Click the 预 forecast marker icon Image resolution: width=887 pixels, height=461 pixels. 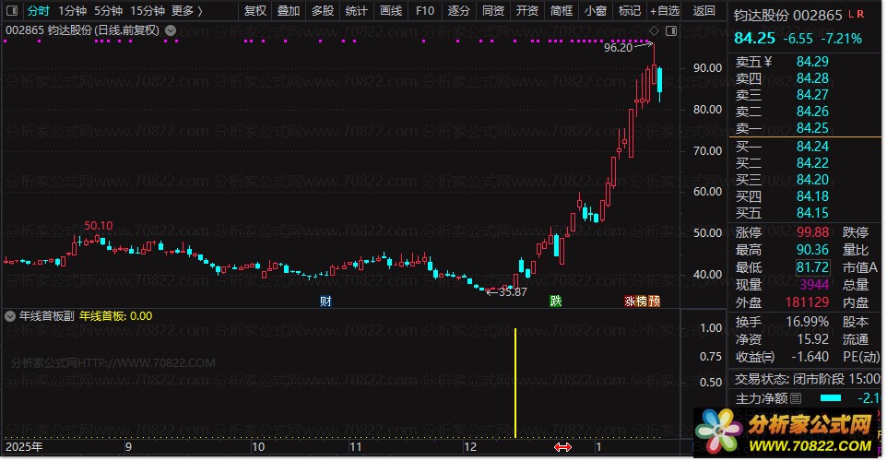[x=655, y=301]
